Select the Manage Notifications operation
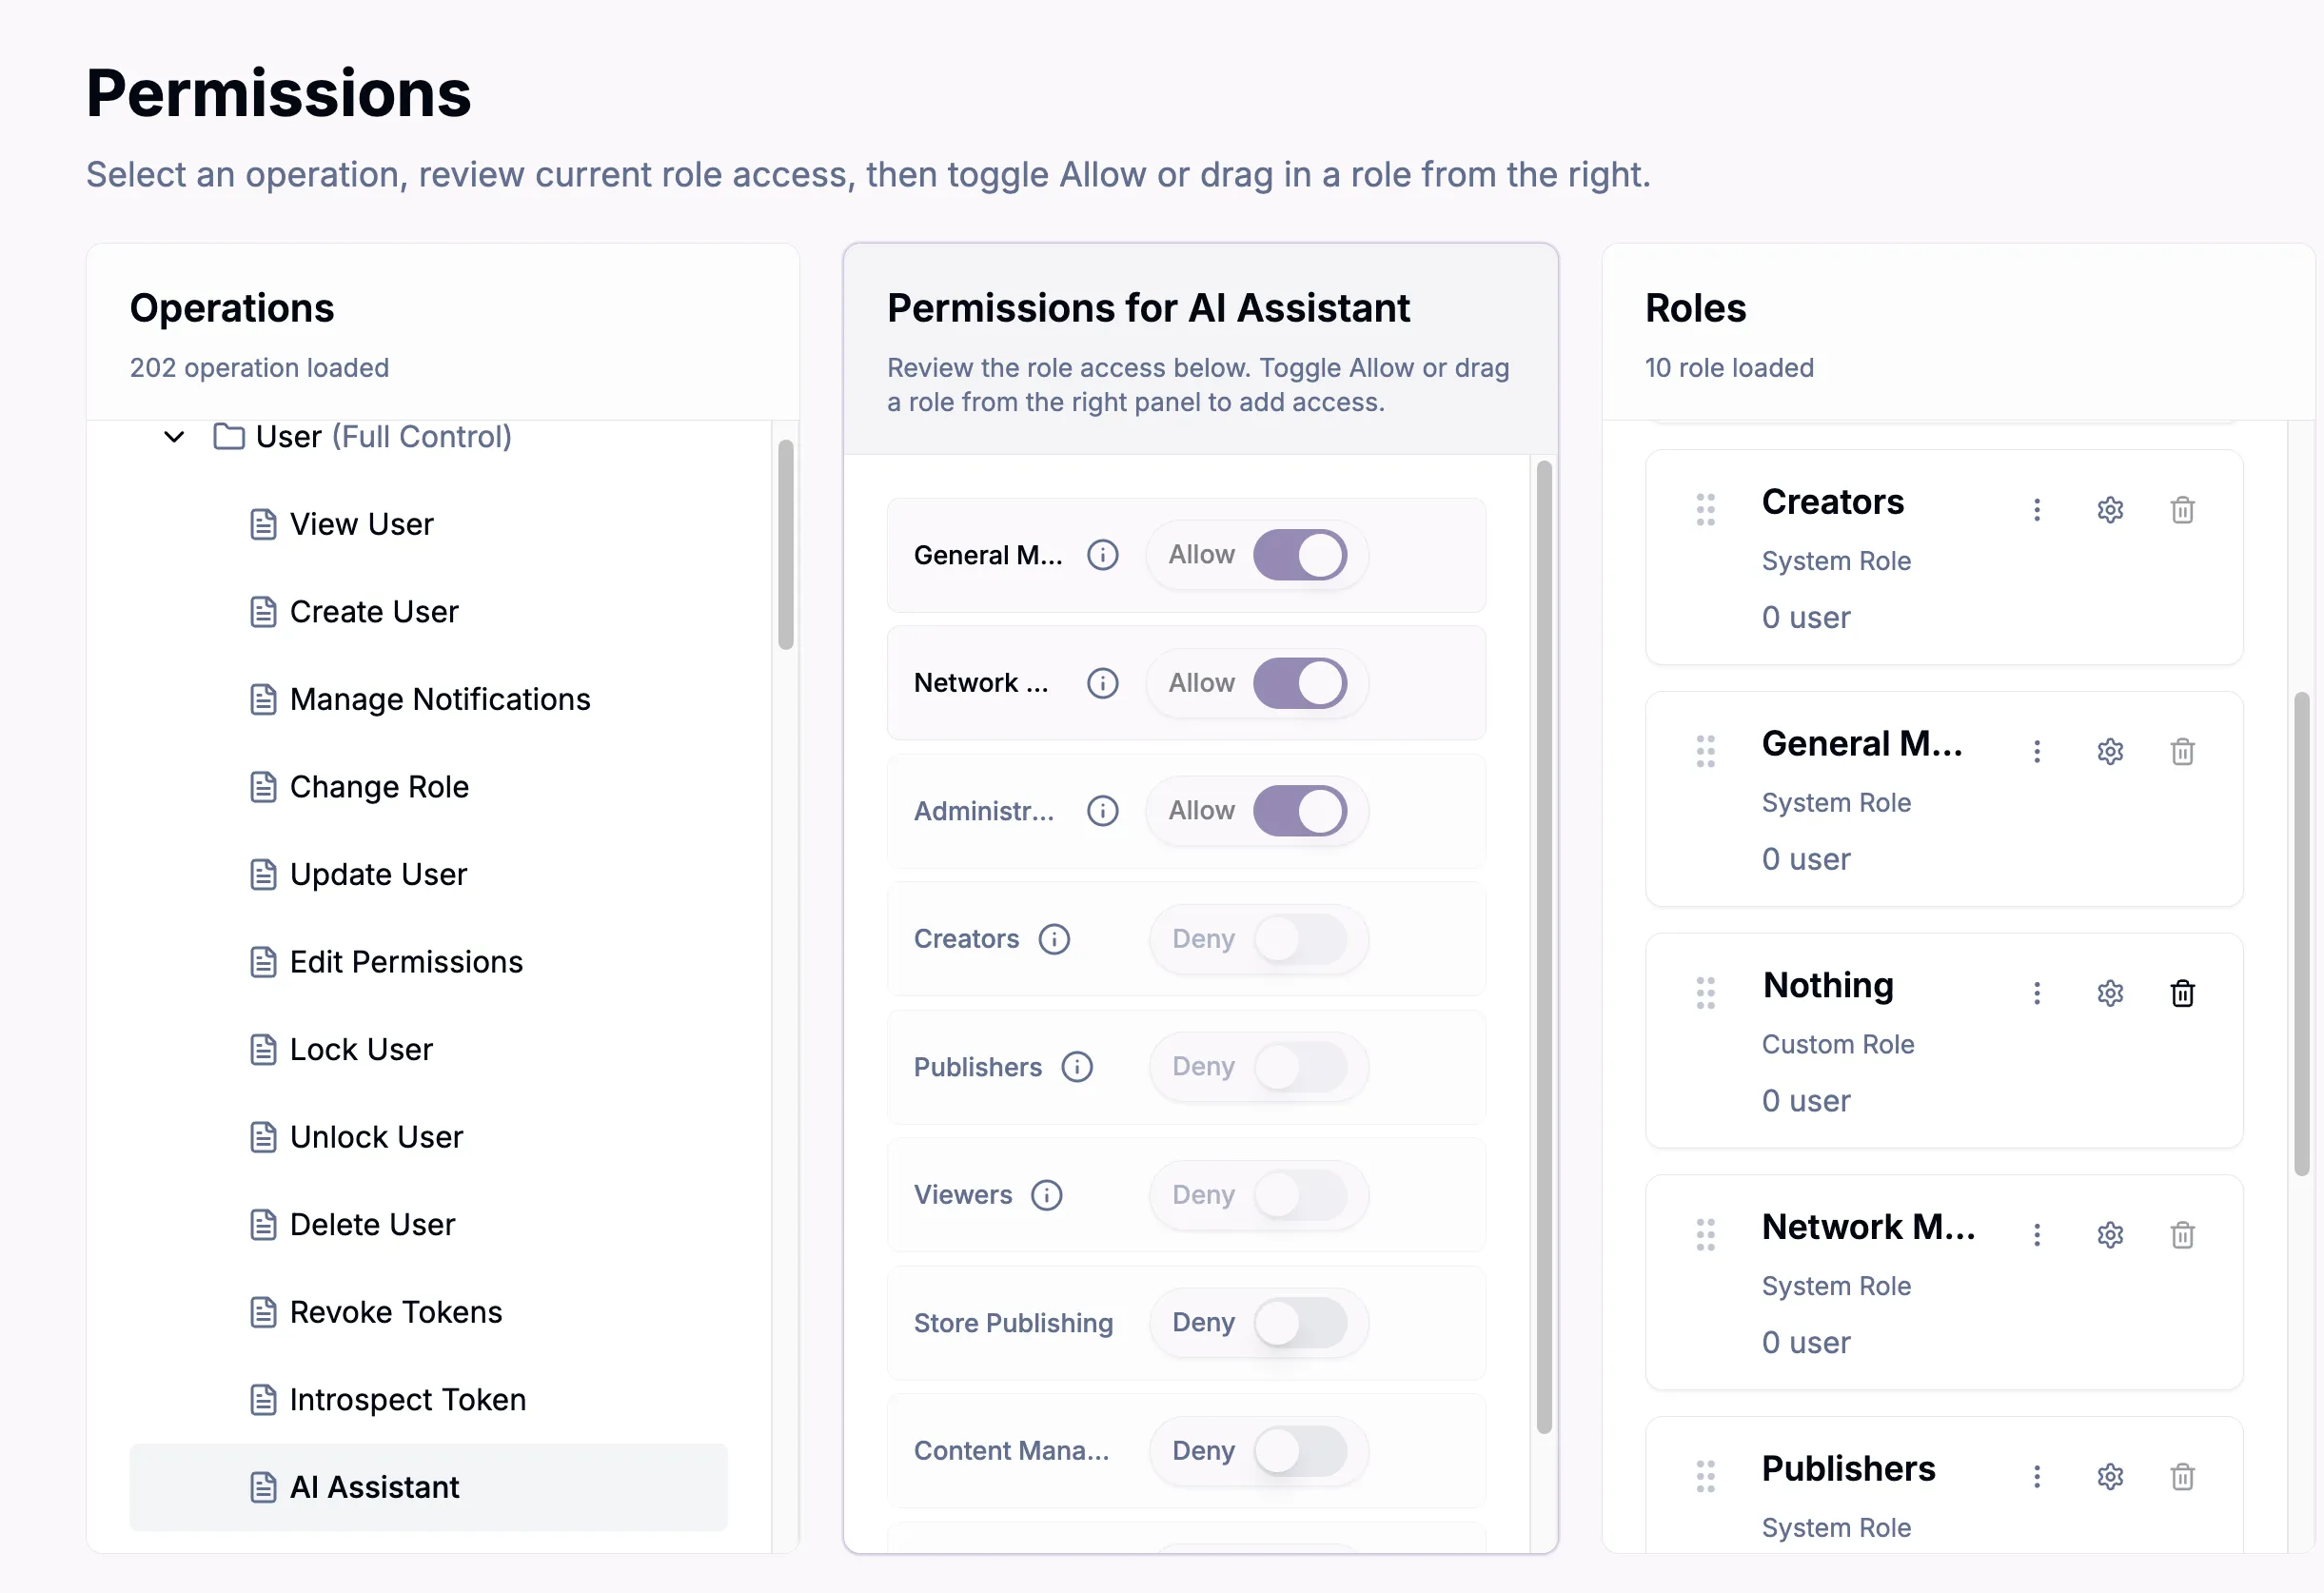The height and width of the screenshot is (1593, 2324). 428,699
